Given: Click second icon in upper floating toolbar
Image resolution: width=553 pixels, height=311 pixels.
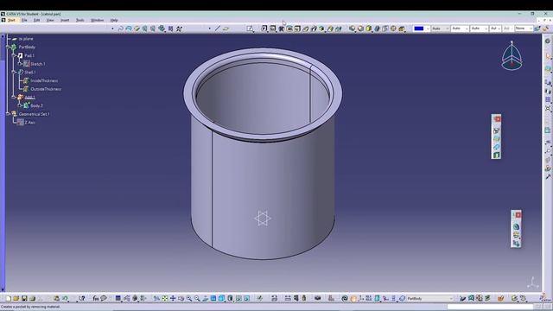Looking at the screenshot, I should pyautogui.click(x=496, y=138).
